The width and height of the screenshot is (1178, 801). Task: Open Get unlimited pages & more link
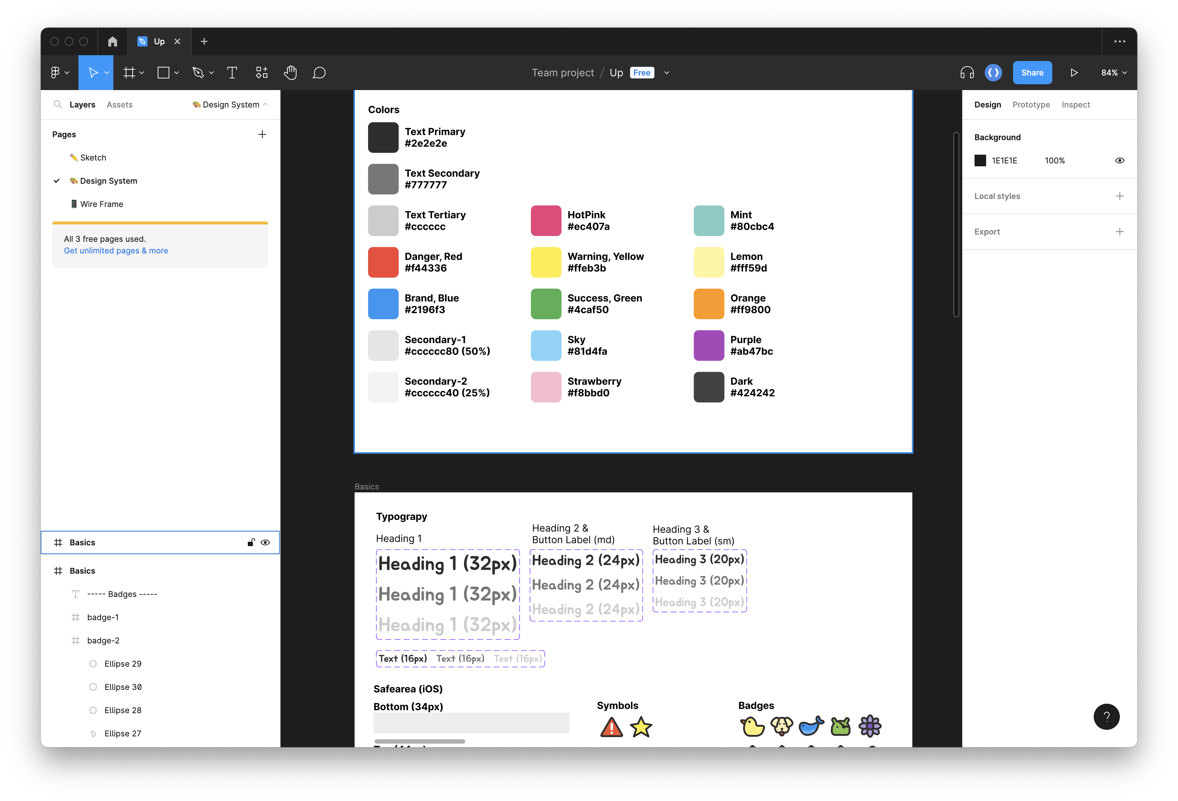116,250
